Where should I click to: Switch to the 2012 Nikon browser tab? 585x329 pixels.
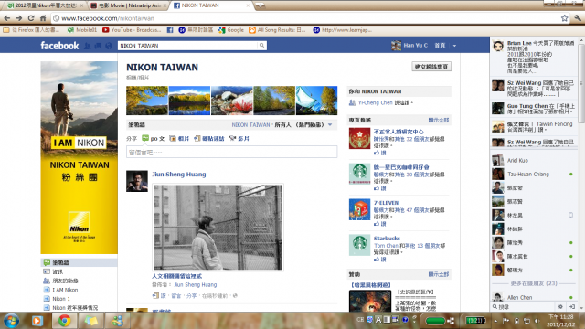tap(46, 5)
